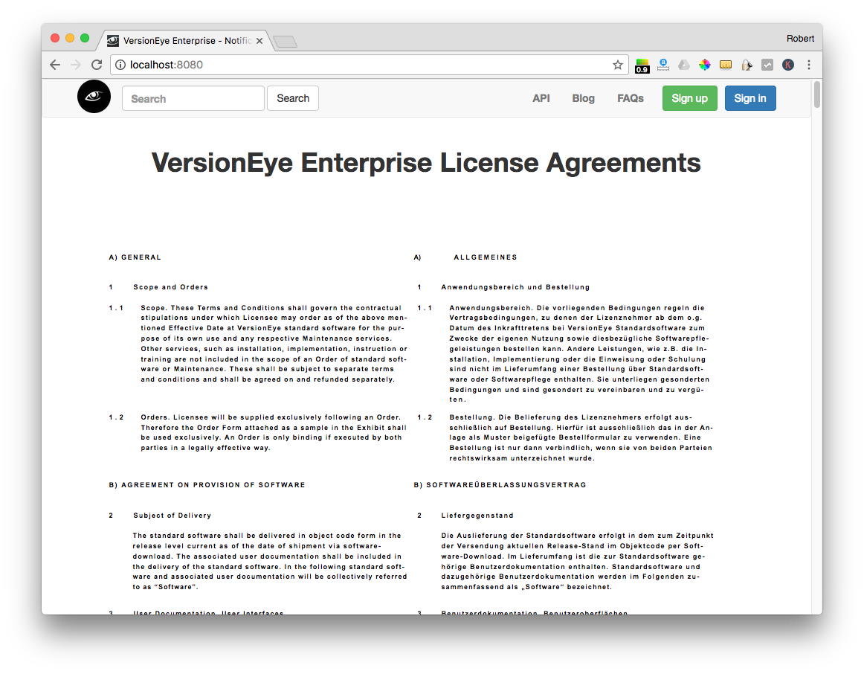Open the Google Drive extension icon
The height and width of the screenshot is (674, 864).
(684, 65)
